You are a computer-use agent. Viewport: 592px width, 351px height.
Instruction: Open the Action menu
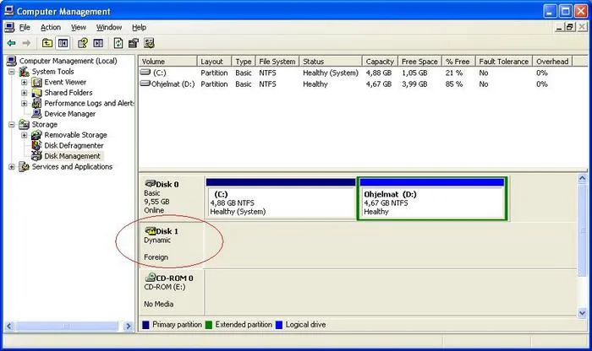point(51,27)
